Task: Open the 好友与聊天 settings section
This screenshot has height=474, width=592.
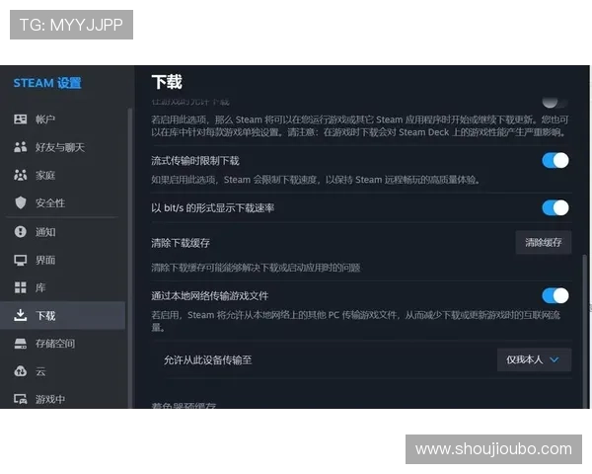Action: [63, 147]
